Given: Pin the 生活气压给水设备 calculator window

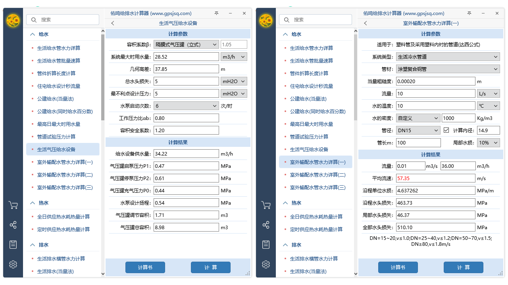Looking at the screenshot, I should pyautogui.click(x=216, y=13).
